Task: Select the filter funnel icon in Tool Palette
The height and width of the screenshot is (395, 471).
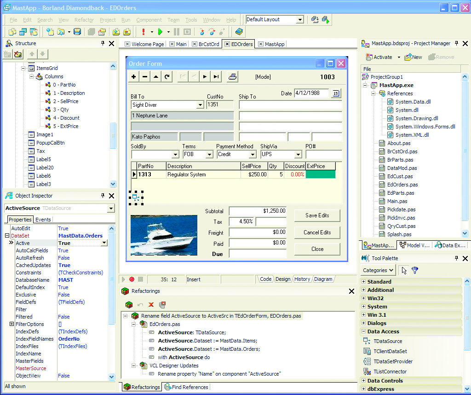Action: click(415, 270)
